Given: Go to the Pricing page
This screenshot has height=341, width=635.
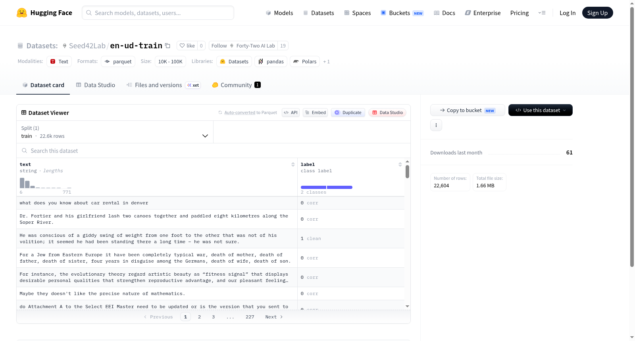Looking at the screenshot, I should click(x=520, y=13).
